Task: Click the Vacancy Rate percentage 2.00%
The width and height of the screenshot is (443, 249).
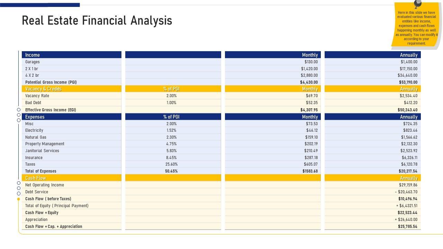Action: [171, 96]
